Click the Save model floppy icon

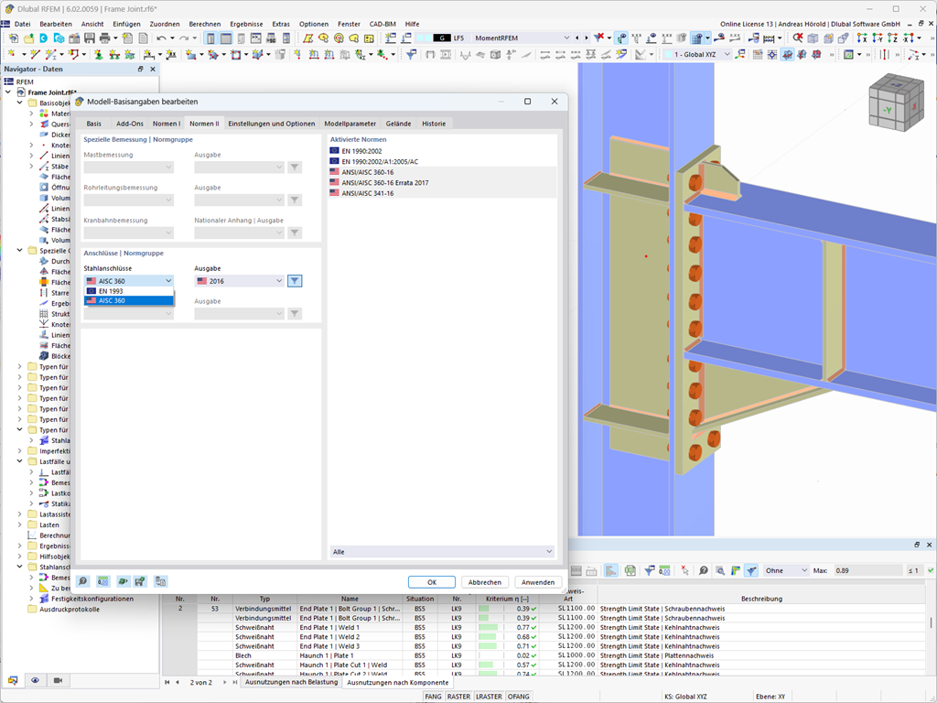89,38
